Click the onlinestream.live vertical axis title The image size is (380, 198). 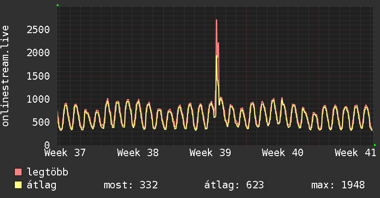(x=5, y=76)
